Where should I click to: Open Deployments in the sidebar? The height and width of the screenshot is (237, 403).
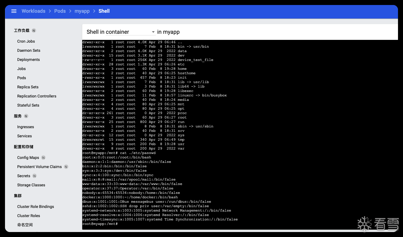tap(28, 60)
